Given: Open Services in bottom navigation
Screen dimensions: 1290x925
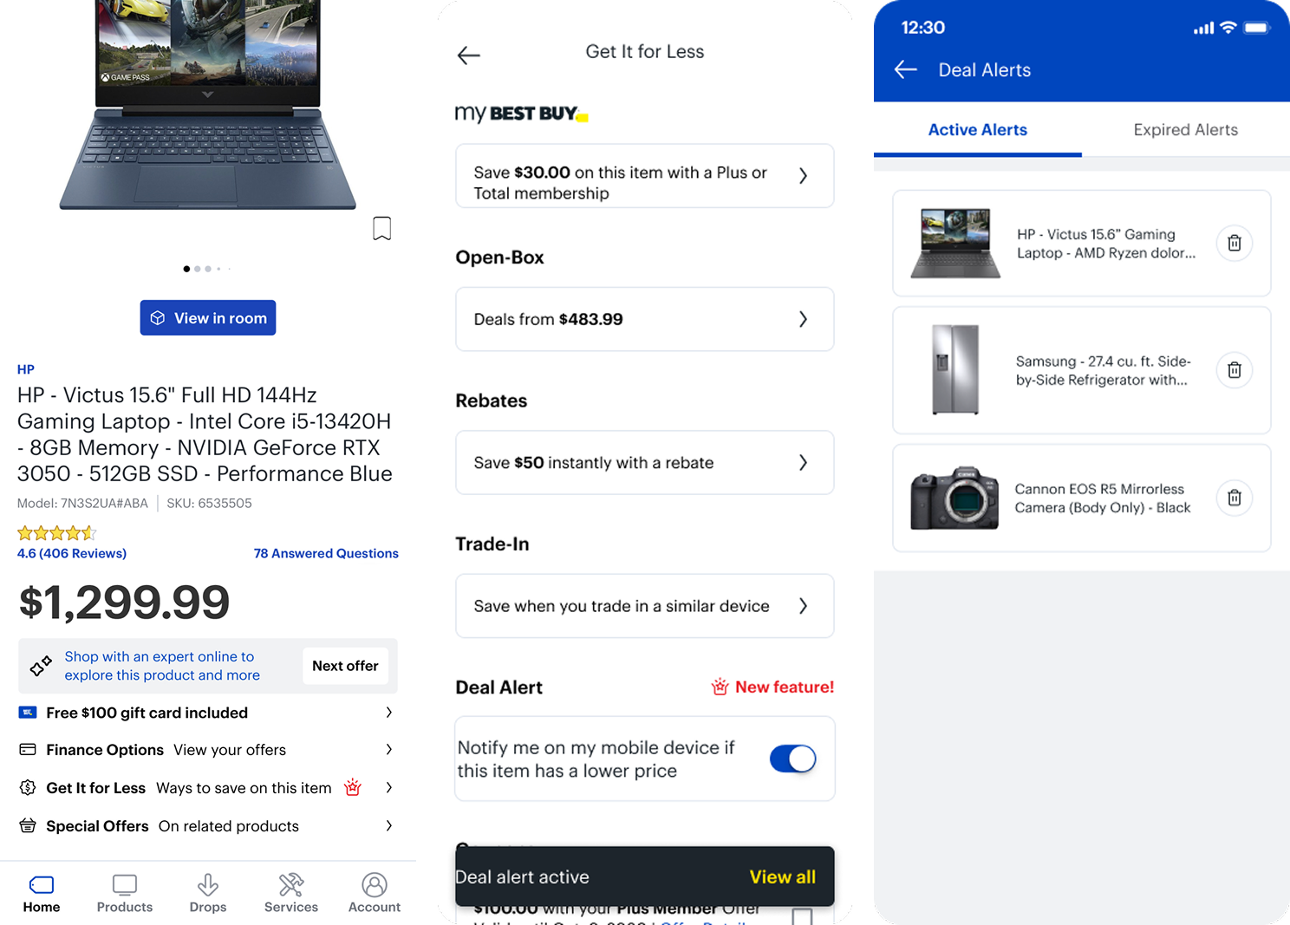Looking at the screenshot, I should pos(291,894).
